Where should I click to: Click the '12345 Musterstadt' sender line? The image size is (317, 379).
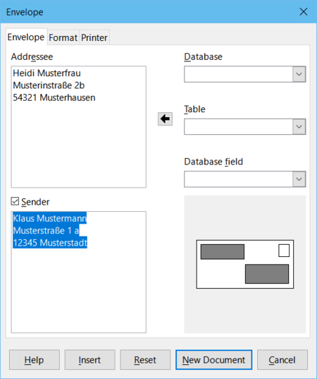point(50,243)
